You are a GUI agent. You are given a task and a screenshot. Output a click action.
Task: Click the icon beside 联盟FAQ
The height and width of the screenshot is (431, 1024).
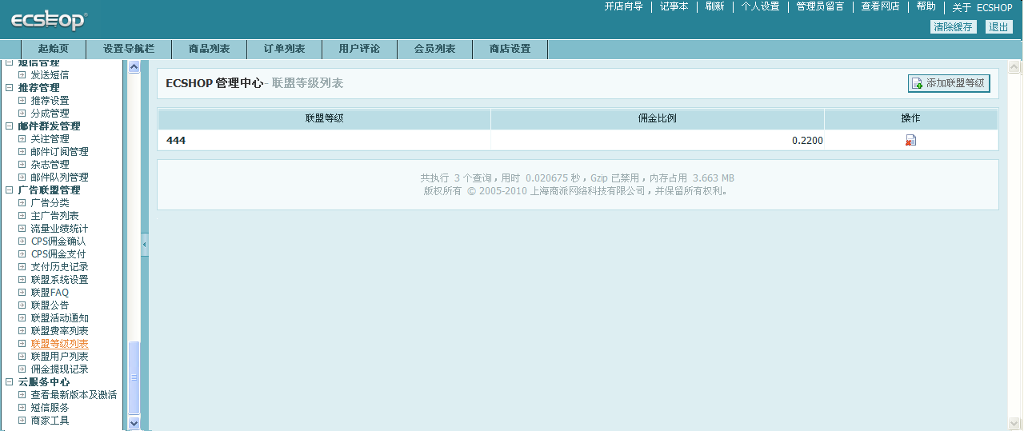(22, 293)
